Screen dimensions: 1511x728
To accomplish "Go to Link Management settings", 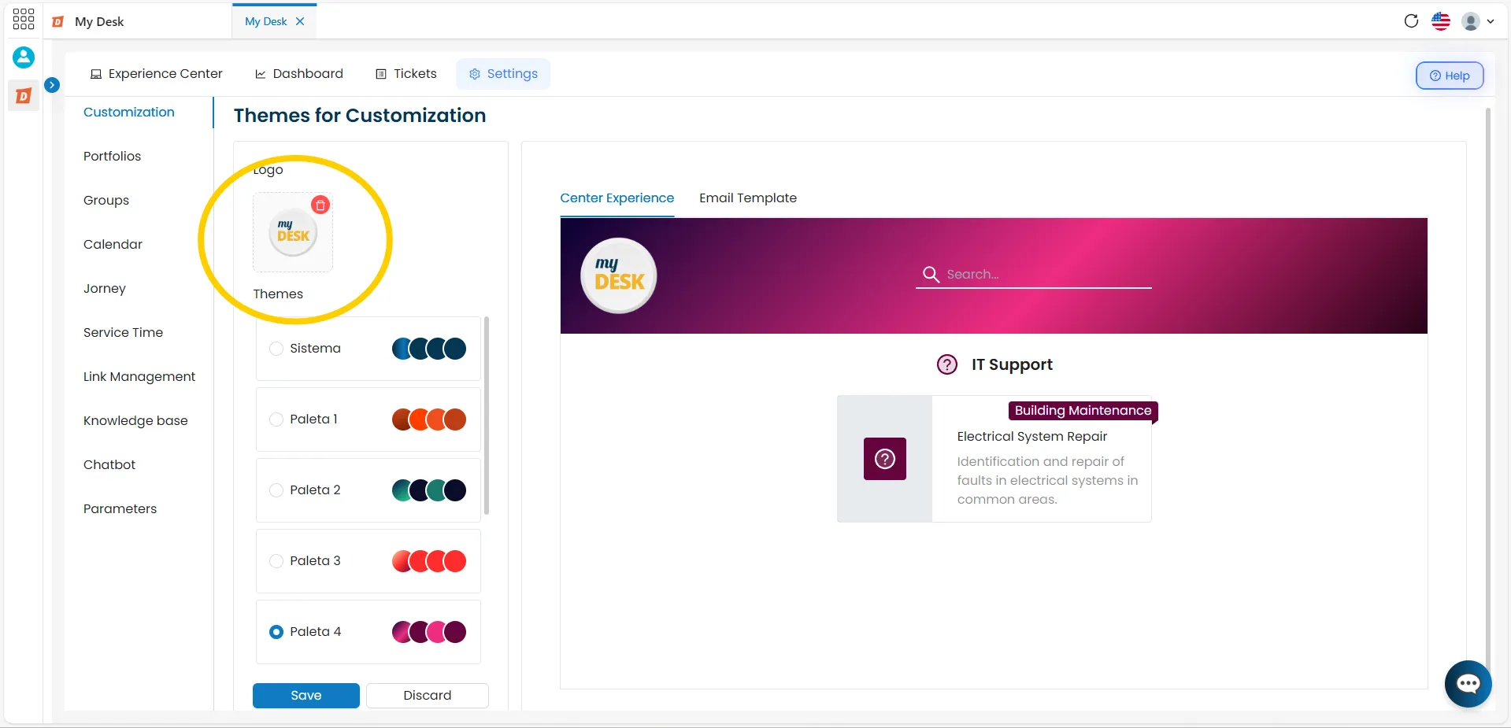I will [139, 377].
